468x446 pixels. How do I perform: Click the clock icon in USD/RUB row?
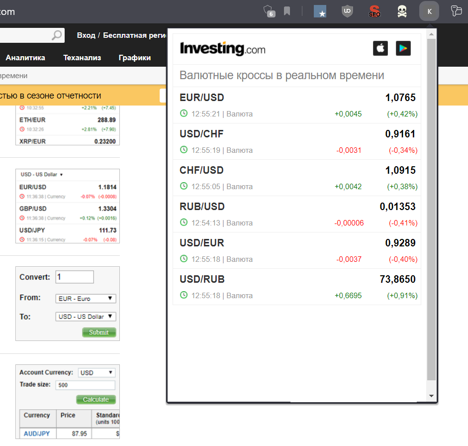[184, 295]
